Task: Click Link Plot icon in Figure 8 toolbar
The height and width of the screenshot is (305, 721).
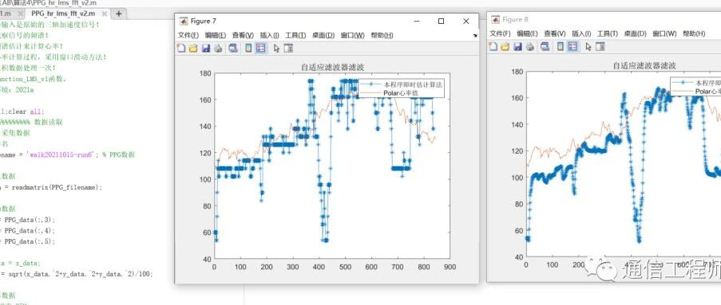Action: pos(545,46)
